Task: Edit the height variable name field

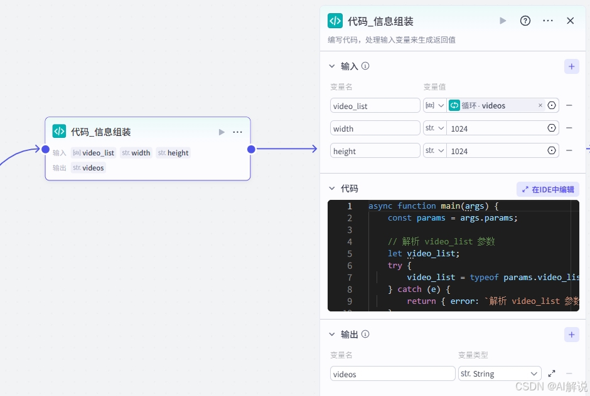Action: click(x=375, y=150)
